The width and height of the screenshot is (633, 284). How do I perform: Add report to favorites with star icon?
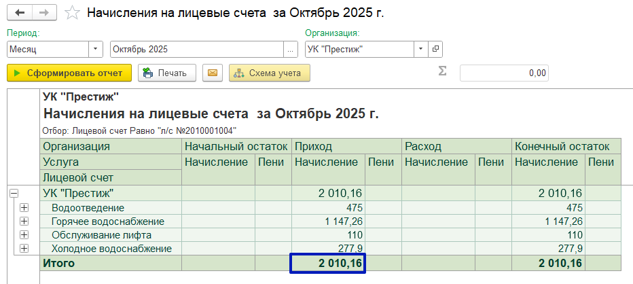click(72, 13)
